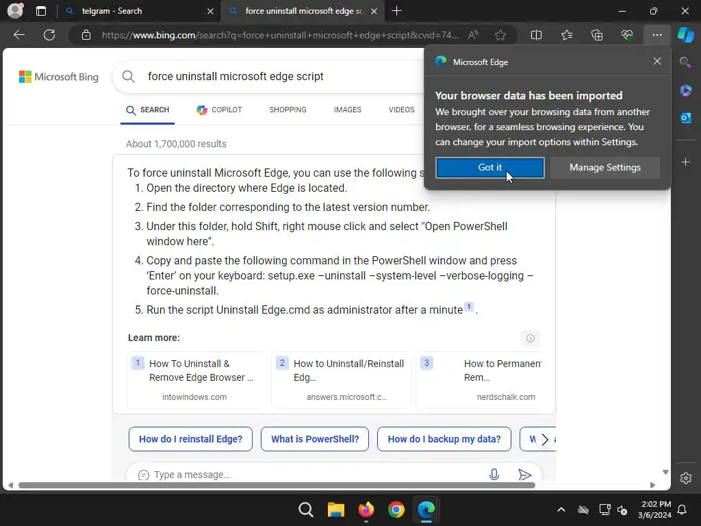
Task: Open Windows taskbar Search
Action: (306, 510)
